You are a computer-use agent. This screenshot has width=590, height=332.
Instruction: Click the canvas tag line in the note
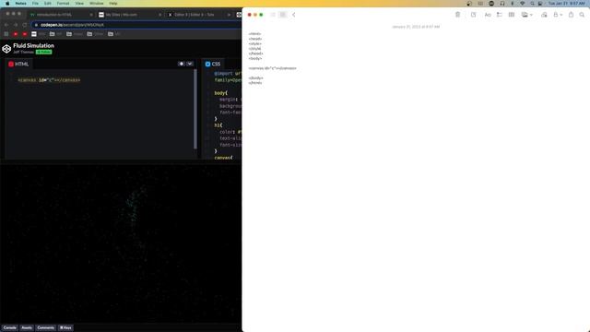273,68
